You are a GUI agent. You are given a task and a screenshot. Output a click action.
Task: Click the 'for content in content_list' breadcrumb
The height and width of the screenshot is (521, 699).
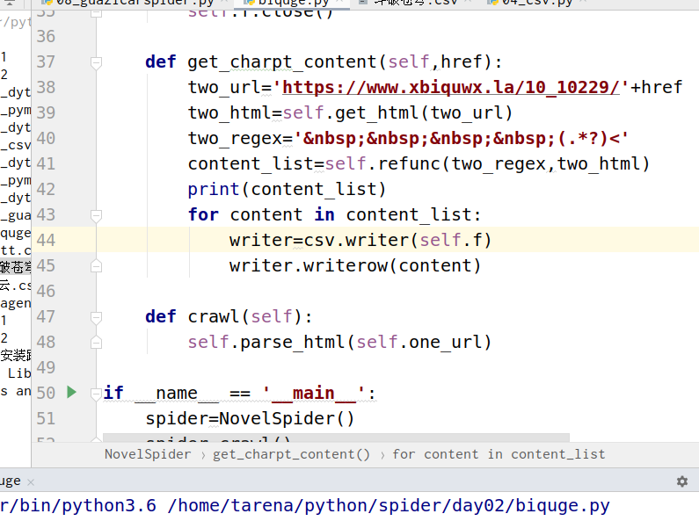(499, 454)
